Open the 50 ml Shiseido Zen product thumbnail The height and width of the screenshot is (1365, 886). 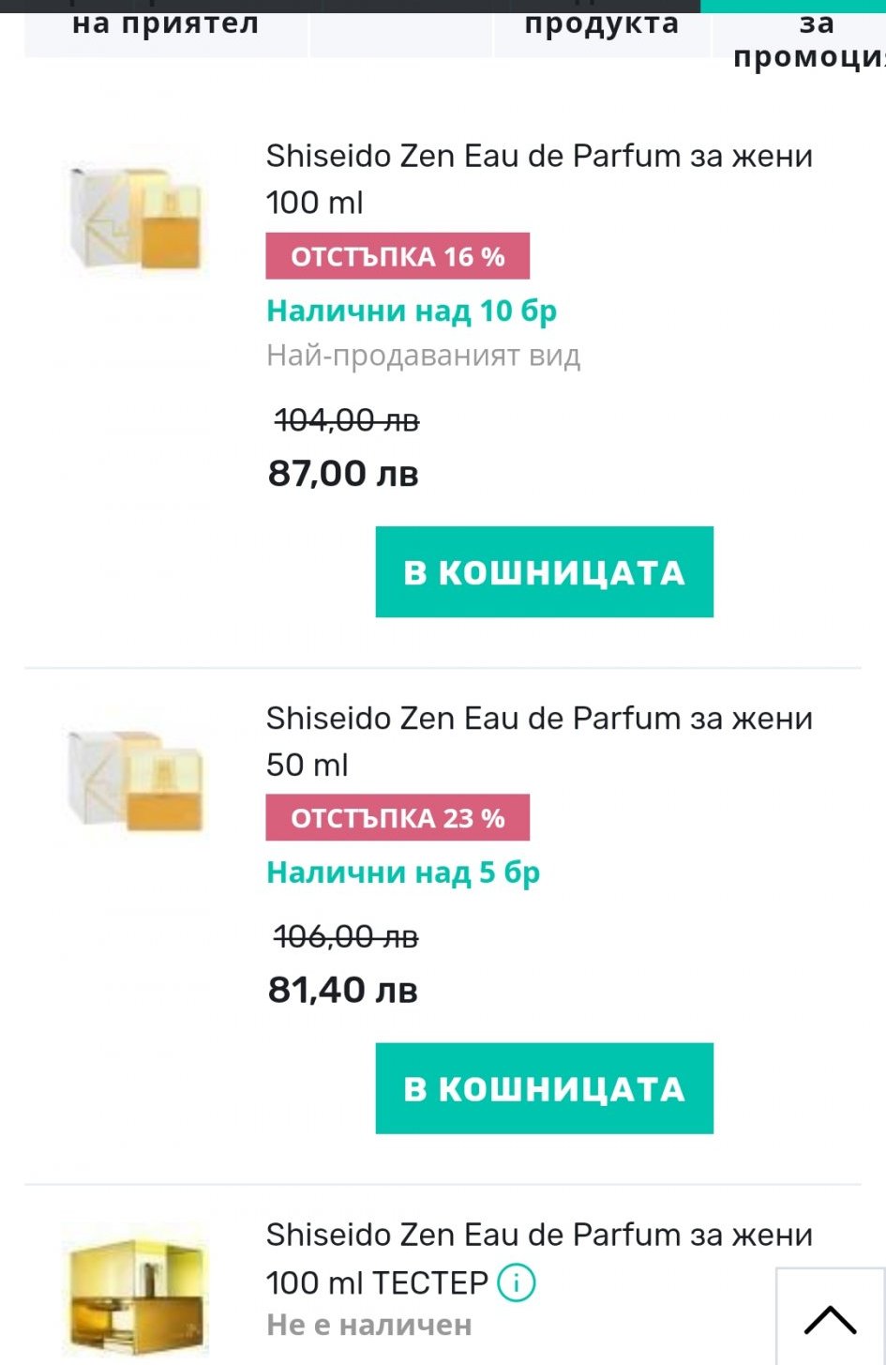click(x=136, y=781)
